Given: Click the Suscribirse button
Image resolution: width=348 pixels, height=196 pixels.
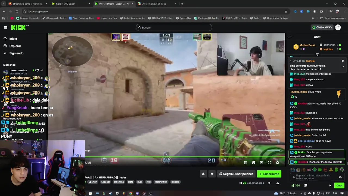Looking at the screenshot, I should pyautogui.click(x=269, y=174).
